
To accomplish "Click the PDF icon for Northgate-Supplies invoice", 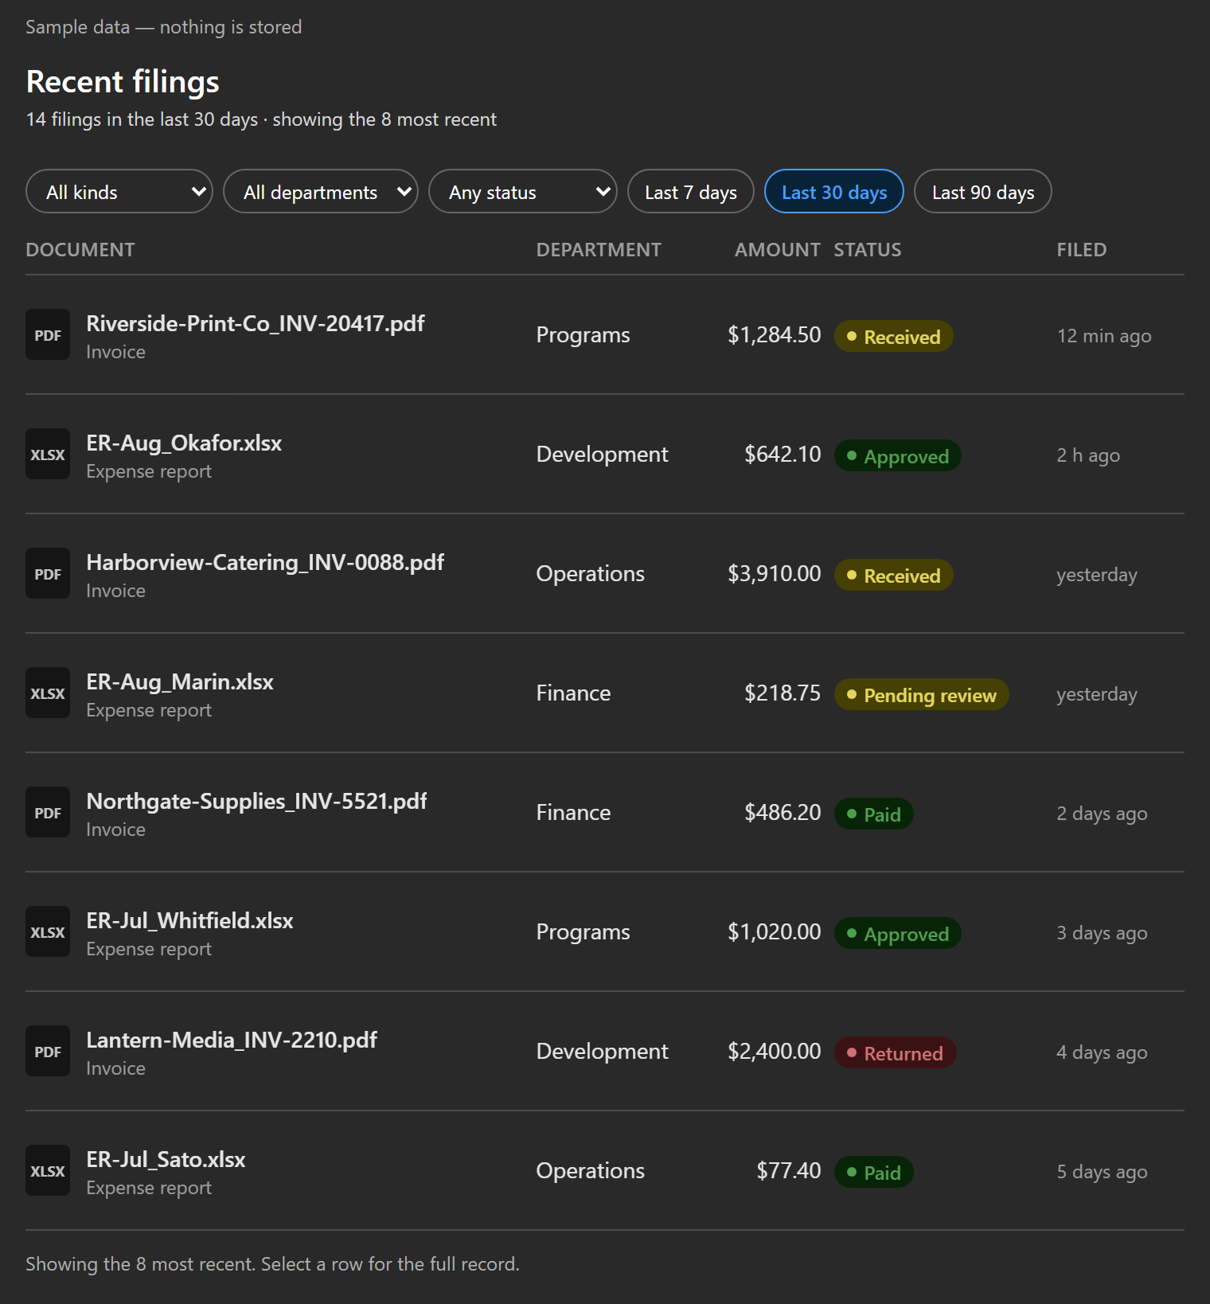I will [x=48, y=813].
